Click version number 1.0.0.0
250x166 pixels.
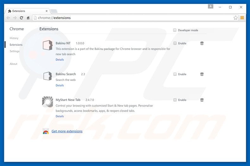point(80,43)
